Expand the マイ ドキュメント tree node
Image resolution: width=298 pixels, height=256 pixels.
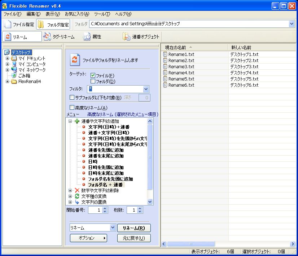point(7,58)
